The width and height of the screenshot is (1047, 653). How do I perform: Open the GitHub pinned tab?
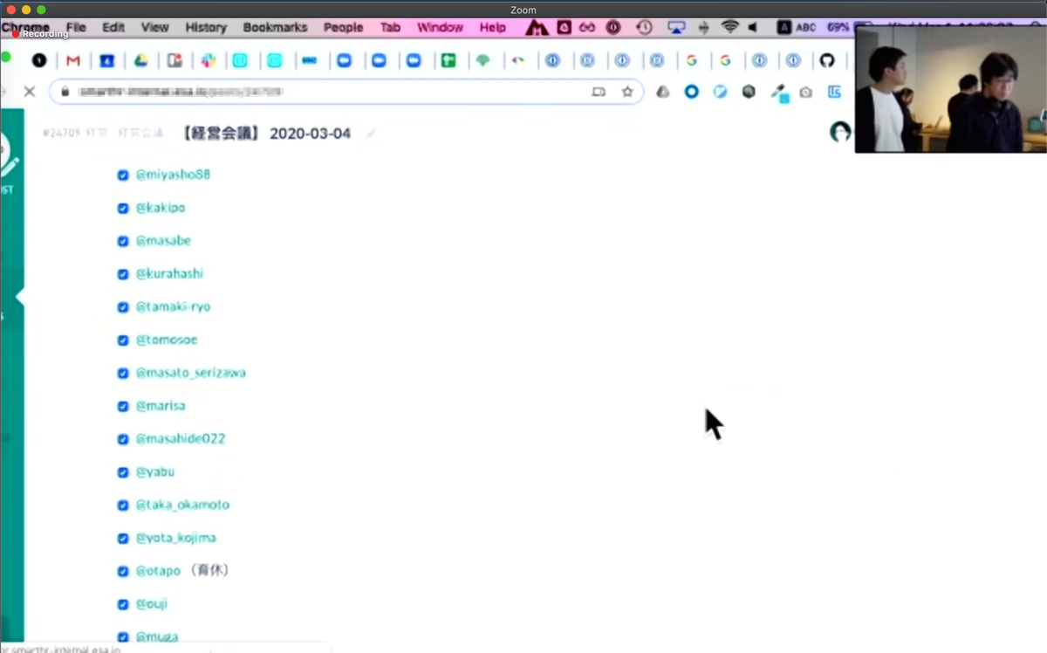(827, 61)
